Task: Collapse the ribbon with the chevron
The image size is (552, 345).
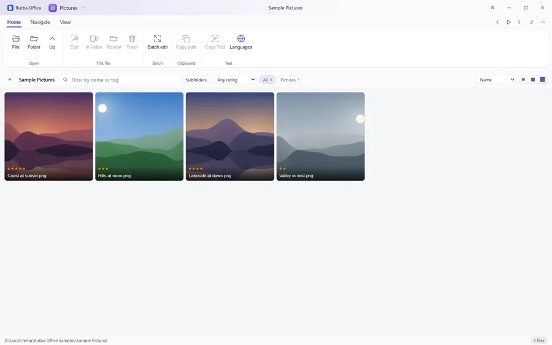Action: pos(543,22)
